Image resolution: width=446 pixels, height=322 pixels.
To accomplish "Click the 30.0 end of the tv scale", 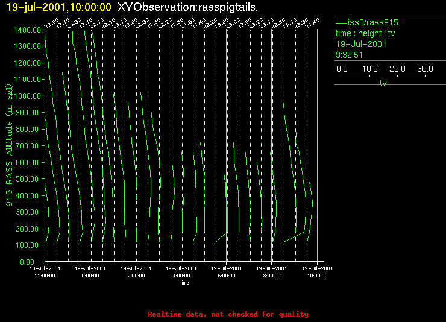I will point(425,69).
